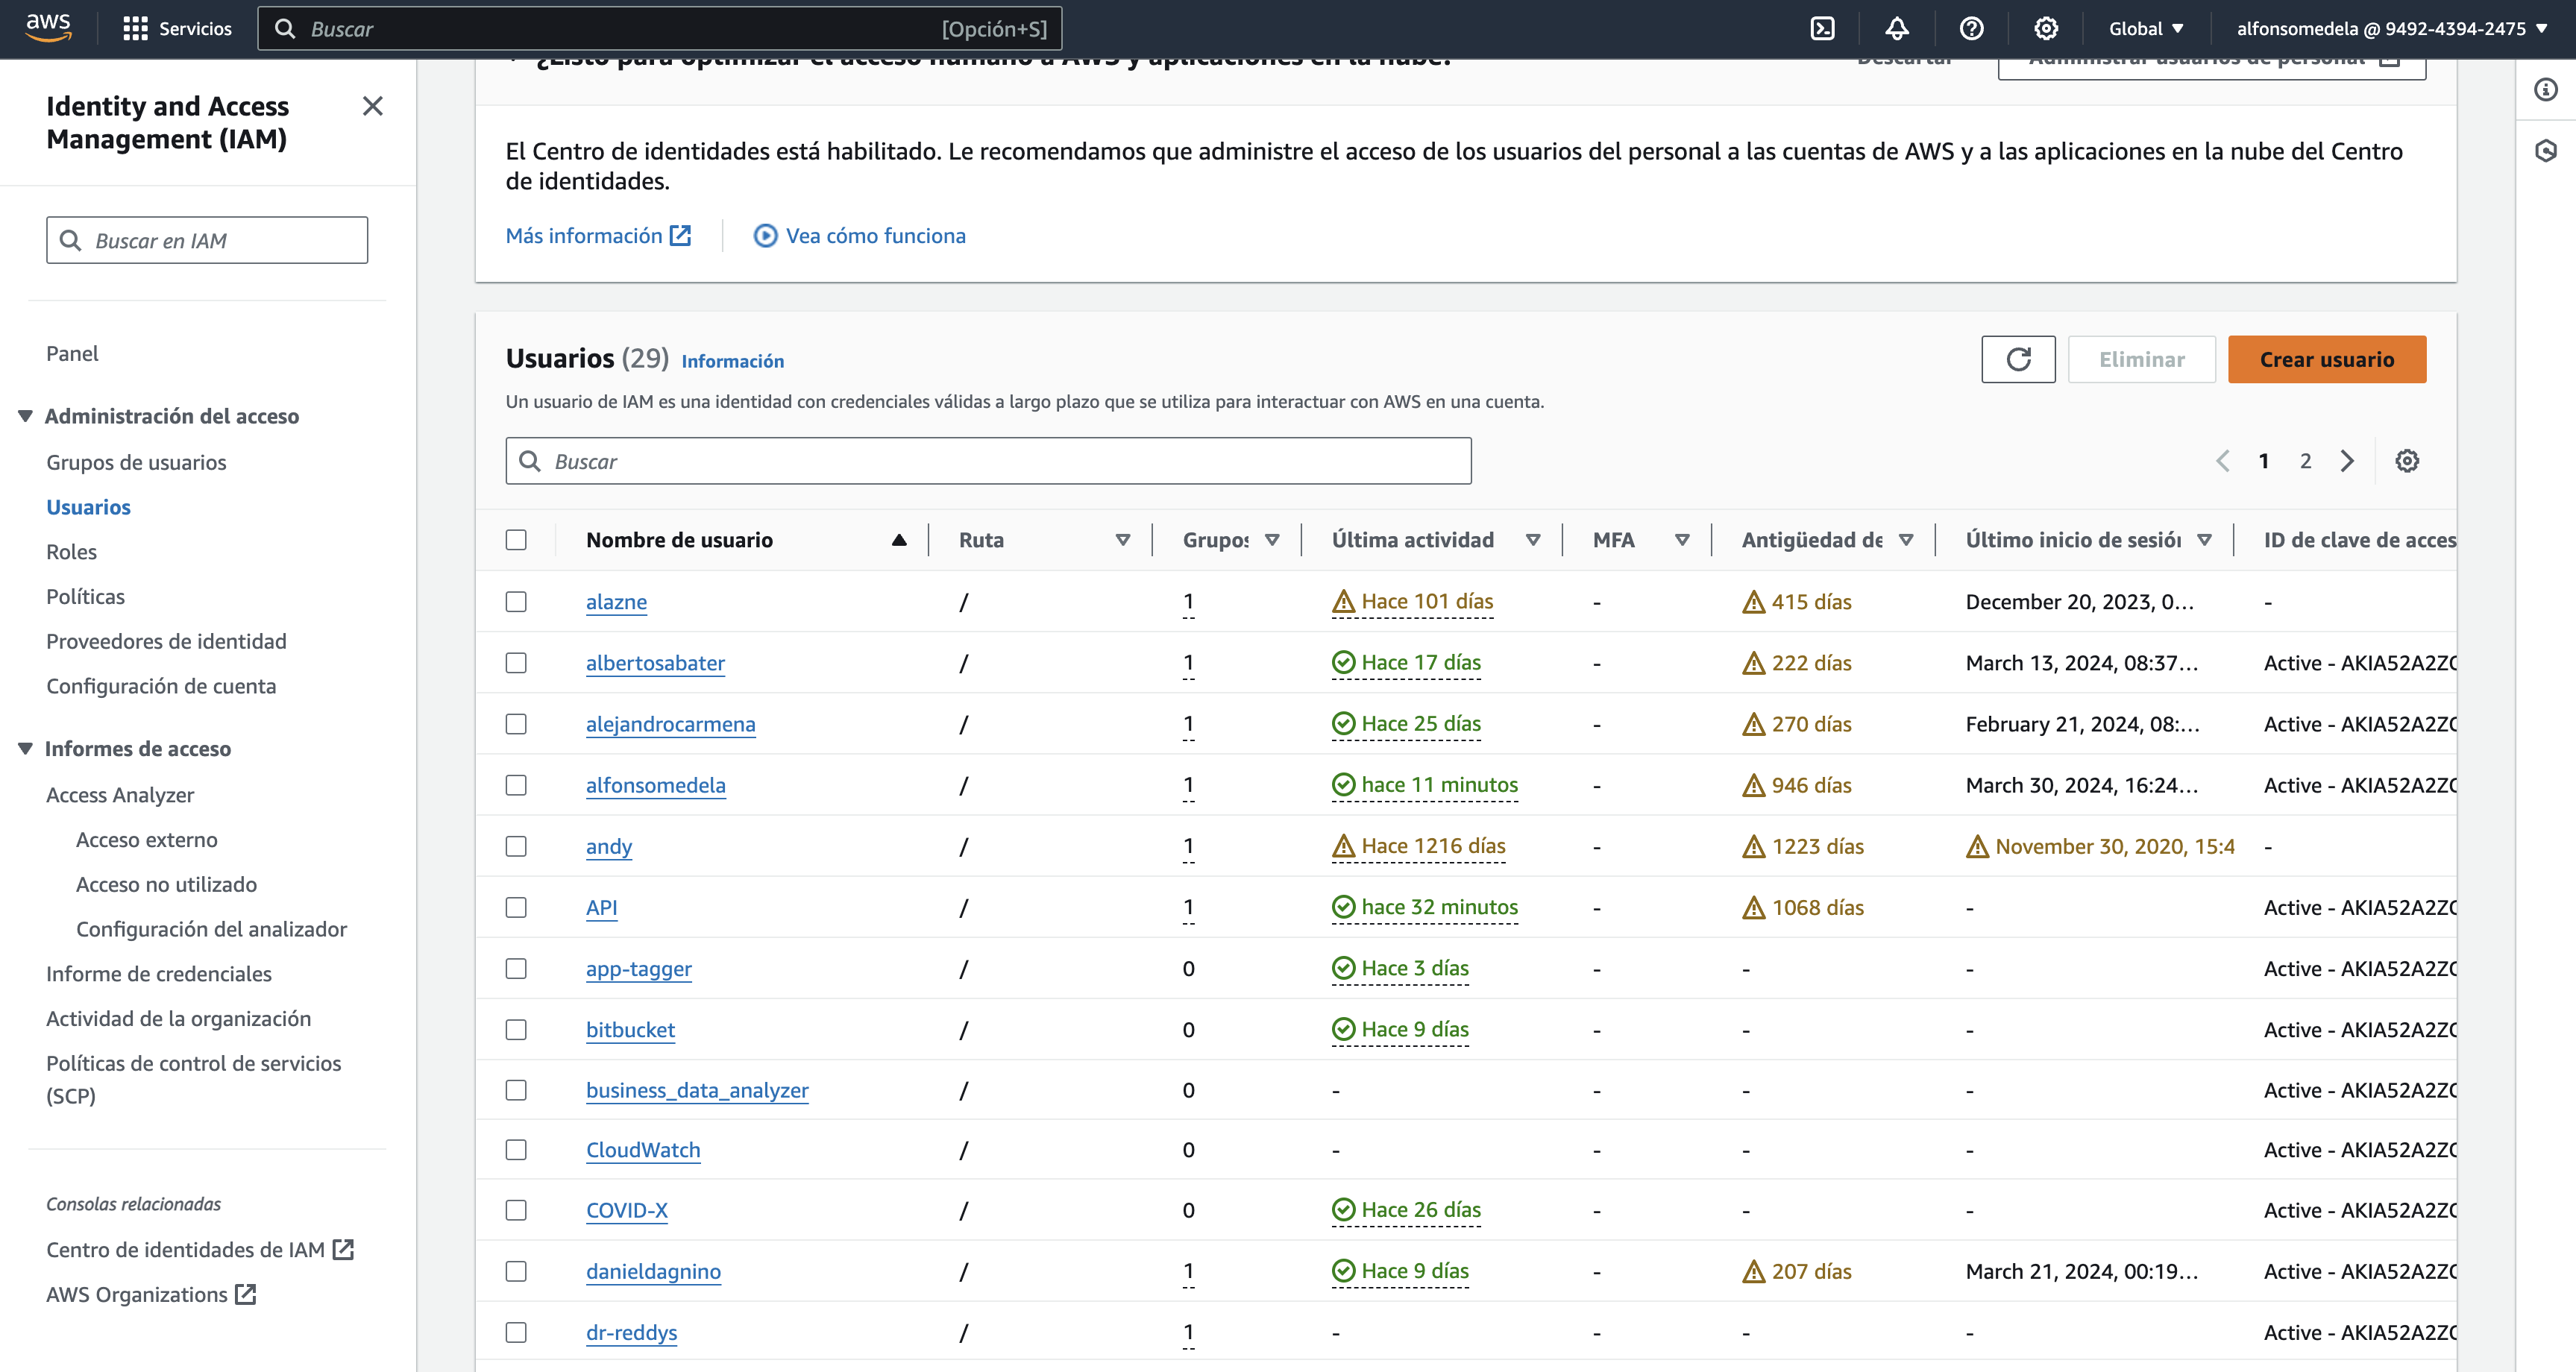Toggle the select-all users checkbox
This screenshot has width=2576, height=1372.
tap(516, 540)
